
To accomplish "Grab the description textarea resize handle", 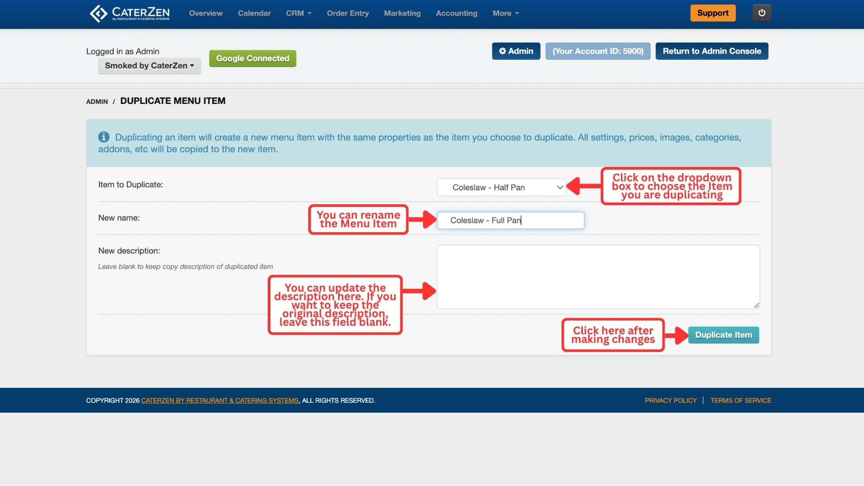I will 756,305.
